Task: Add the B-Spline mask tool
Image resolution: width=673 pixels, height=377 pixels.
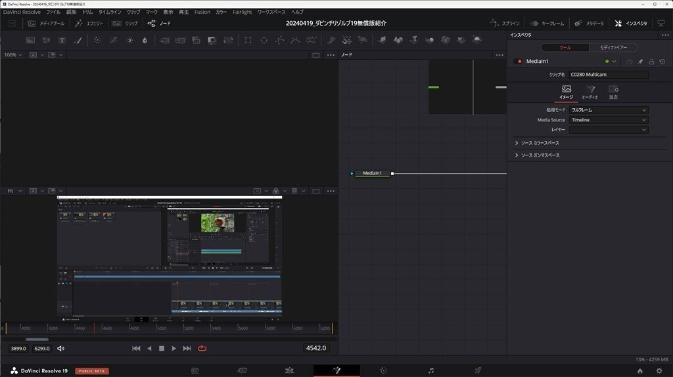Action: [295, 40]
